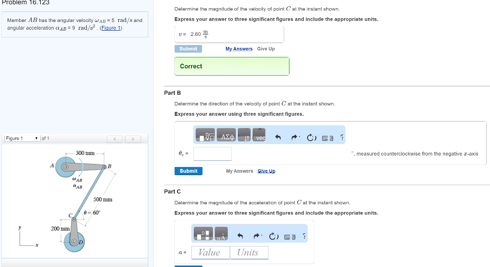
Task: Reset the Part C answer fields
Action: pyautogui.click(x=273, y=236)
